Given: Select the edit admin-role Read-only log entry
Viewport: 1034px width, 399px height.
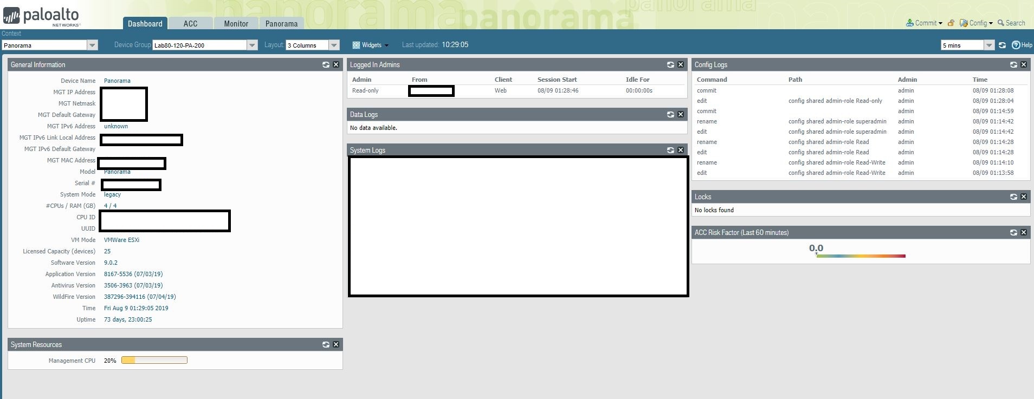Looking at the screenshot, I should [x=861, y=101].
